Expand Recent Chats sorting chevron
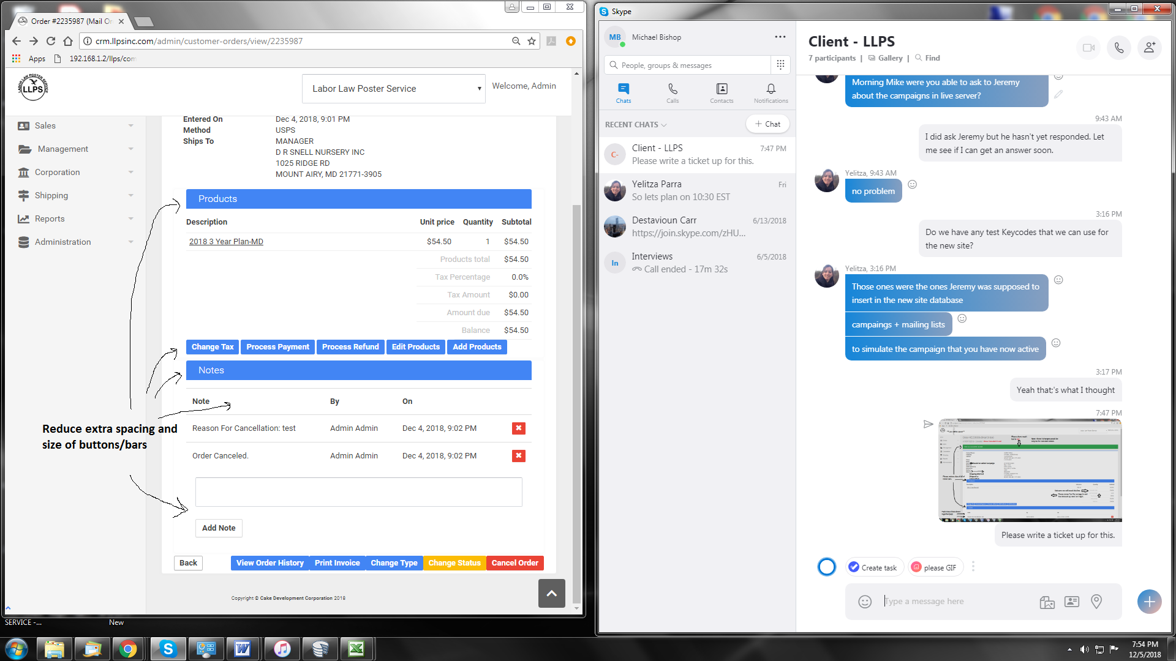This screenshot has width=1176, height=661. [663, 125]
